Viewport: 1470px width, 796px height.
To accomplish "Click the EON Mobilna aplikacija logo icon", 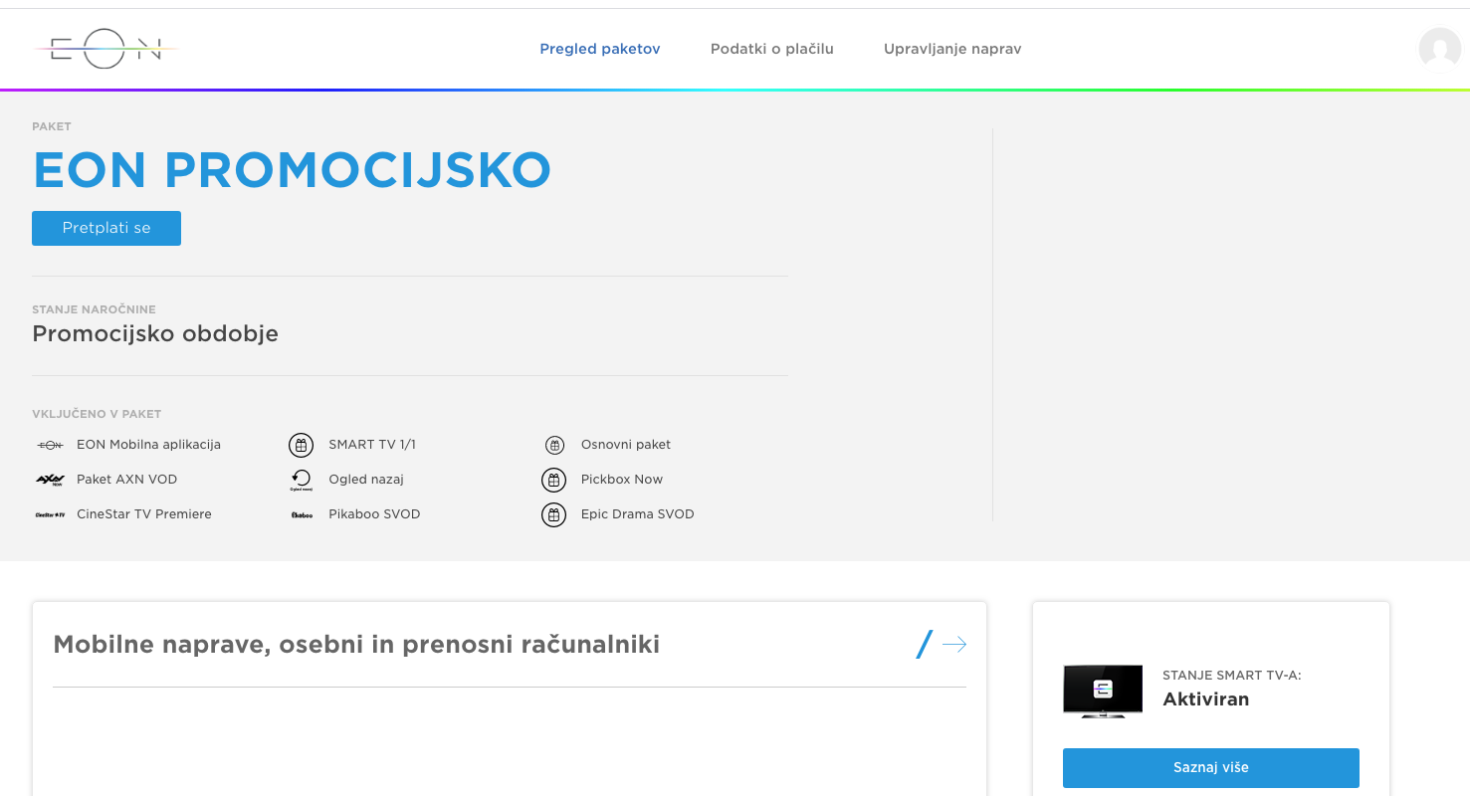I will pos(50,445).
